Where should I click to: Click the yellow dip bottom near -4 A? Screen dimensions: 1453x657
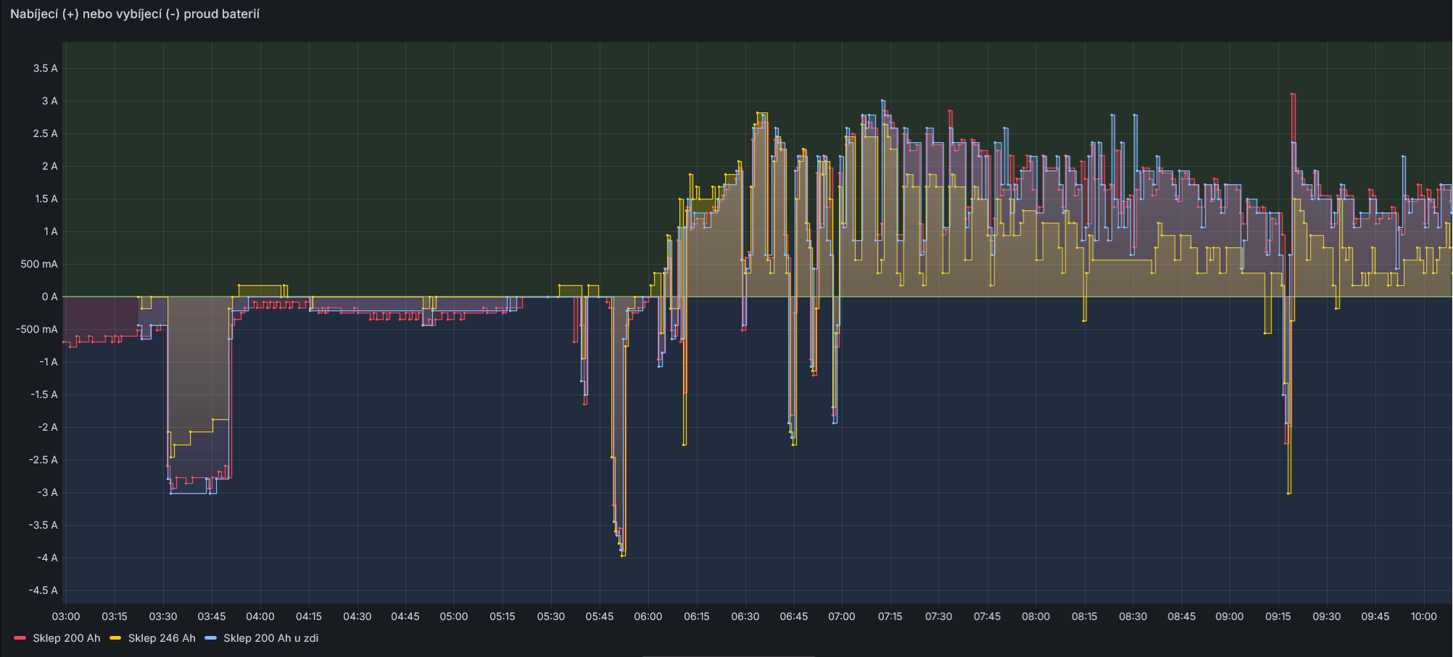pyautogui.click(x=624, y=555)
